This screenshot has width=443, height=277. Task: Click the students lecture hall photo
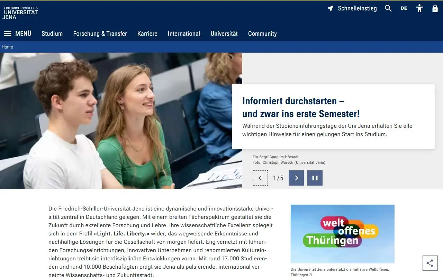121,121
